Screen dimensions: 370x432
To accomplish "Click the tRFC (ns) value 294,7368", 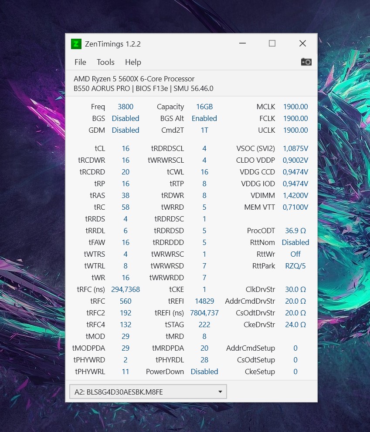I will (x=126, y=289).
